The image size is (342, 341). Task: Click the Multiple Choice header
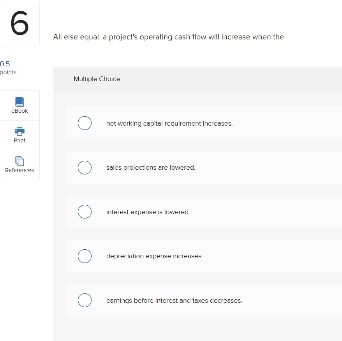(x=97, y=79)
